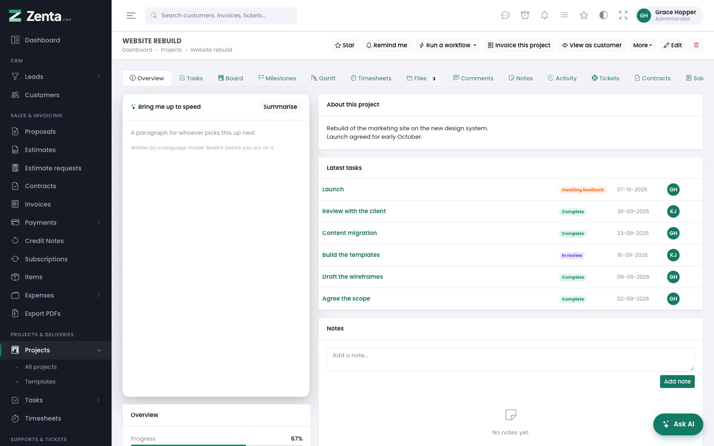Expand the Expenses submenu chevron
The height and width of the screenshot is (446, 714).
(x=99, y=295)
